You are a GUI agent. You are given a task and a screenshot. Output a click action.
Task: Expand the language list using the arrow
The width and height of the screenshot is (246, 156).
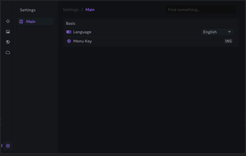coord(230,32)
